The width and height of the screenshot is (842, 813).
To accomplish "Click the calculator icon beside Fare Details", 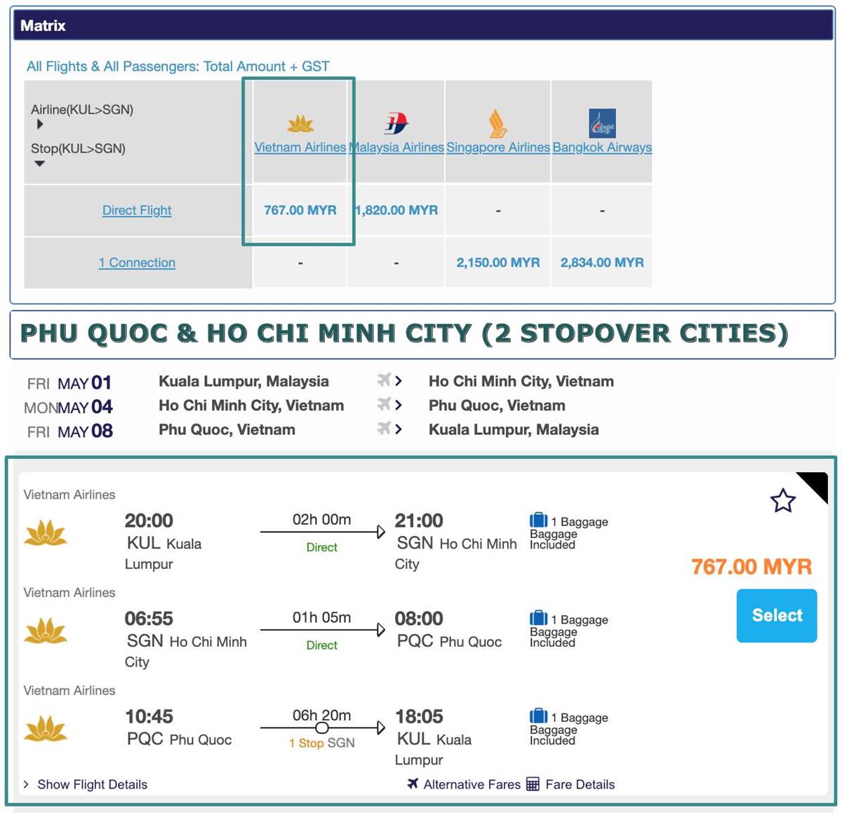I will 533,784.
